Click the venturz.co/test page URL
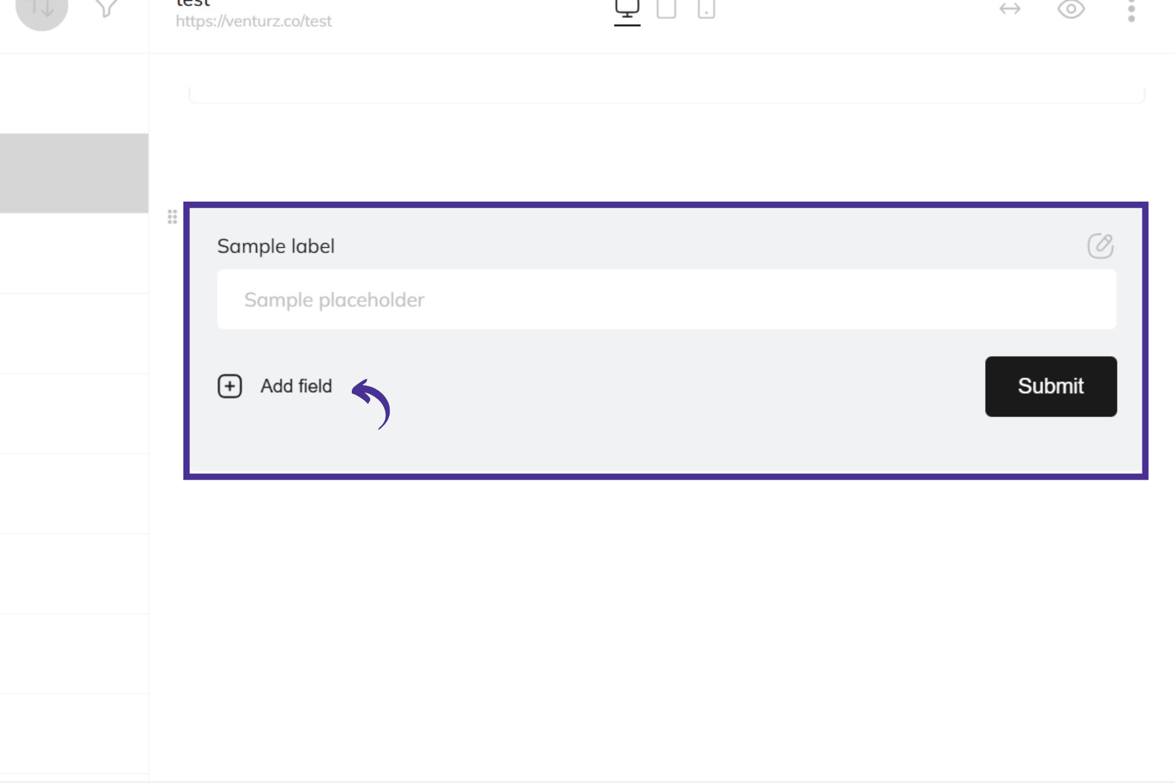Image resolution: width=1175 pixels, height=783 pixels. [253, 22]
